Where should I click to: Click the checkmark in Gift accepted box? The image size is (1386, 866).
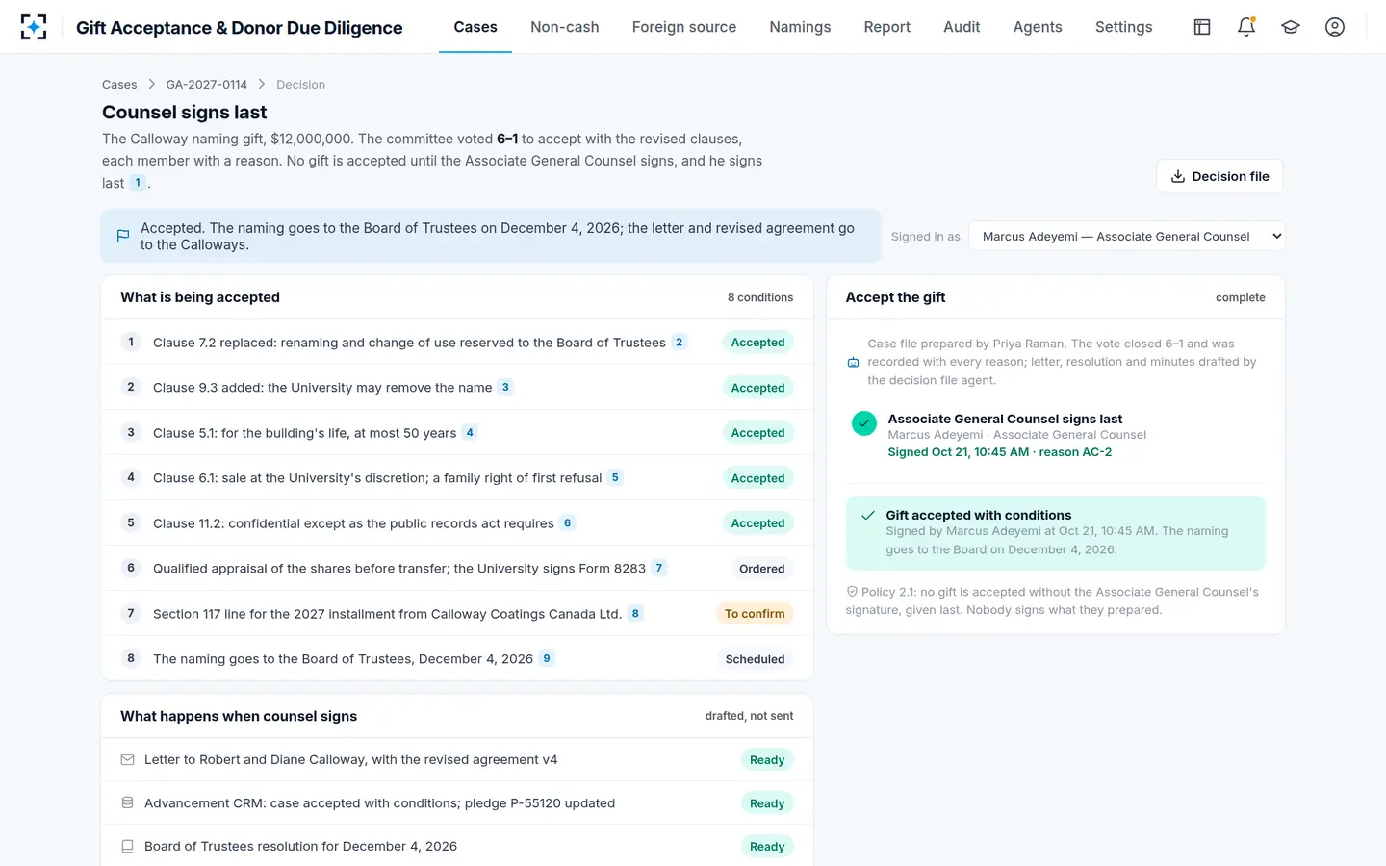pos(868,515)
